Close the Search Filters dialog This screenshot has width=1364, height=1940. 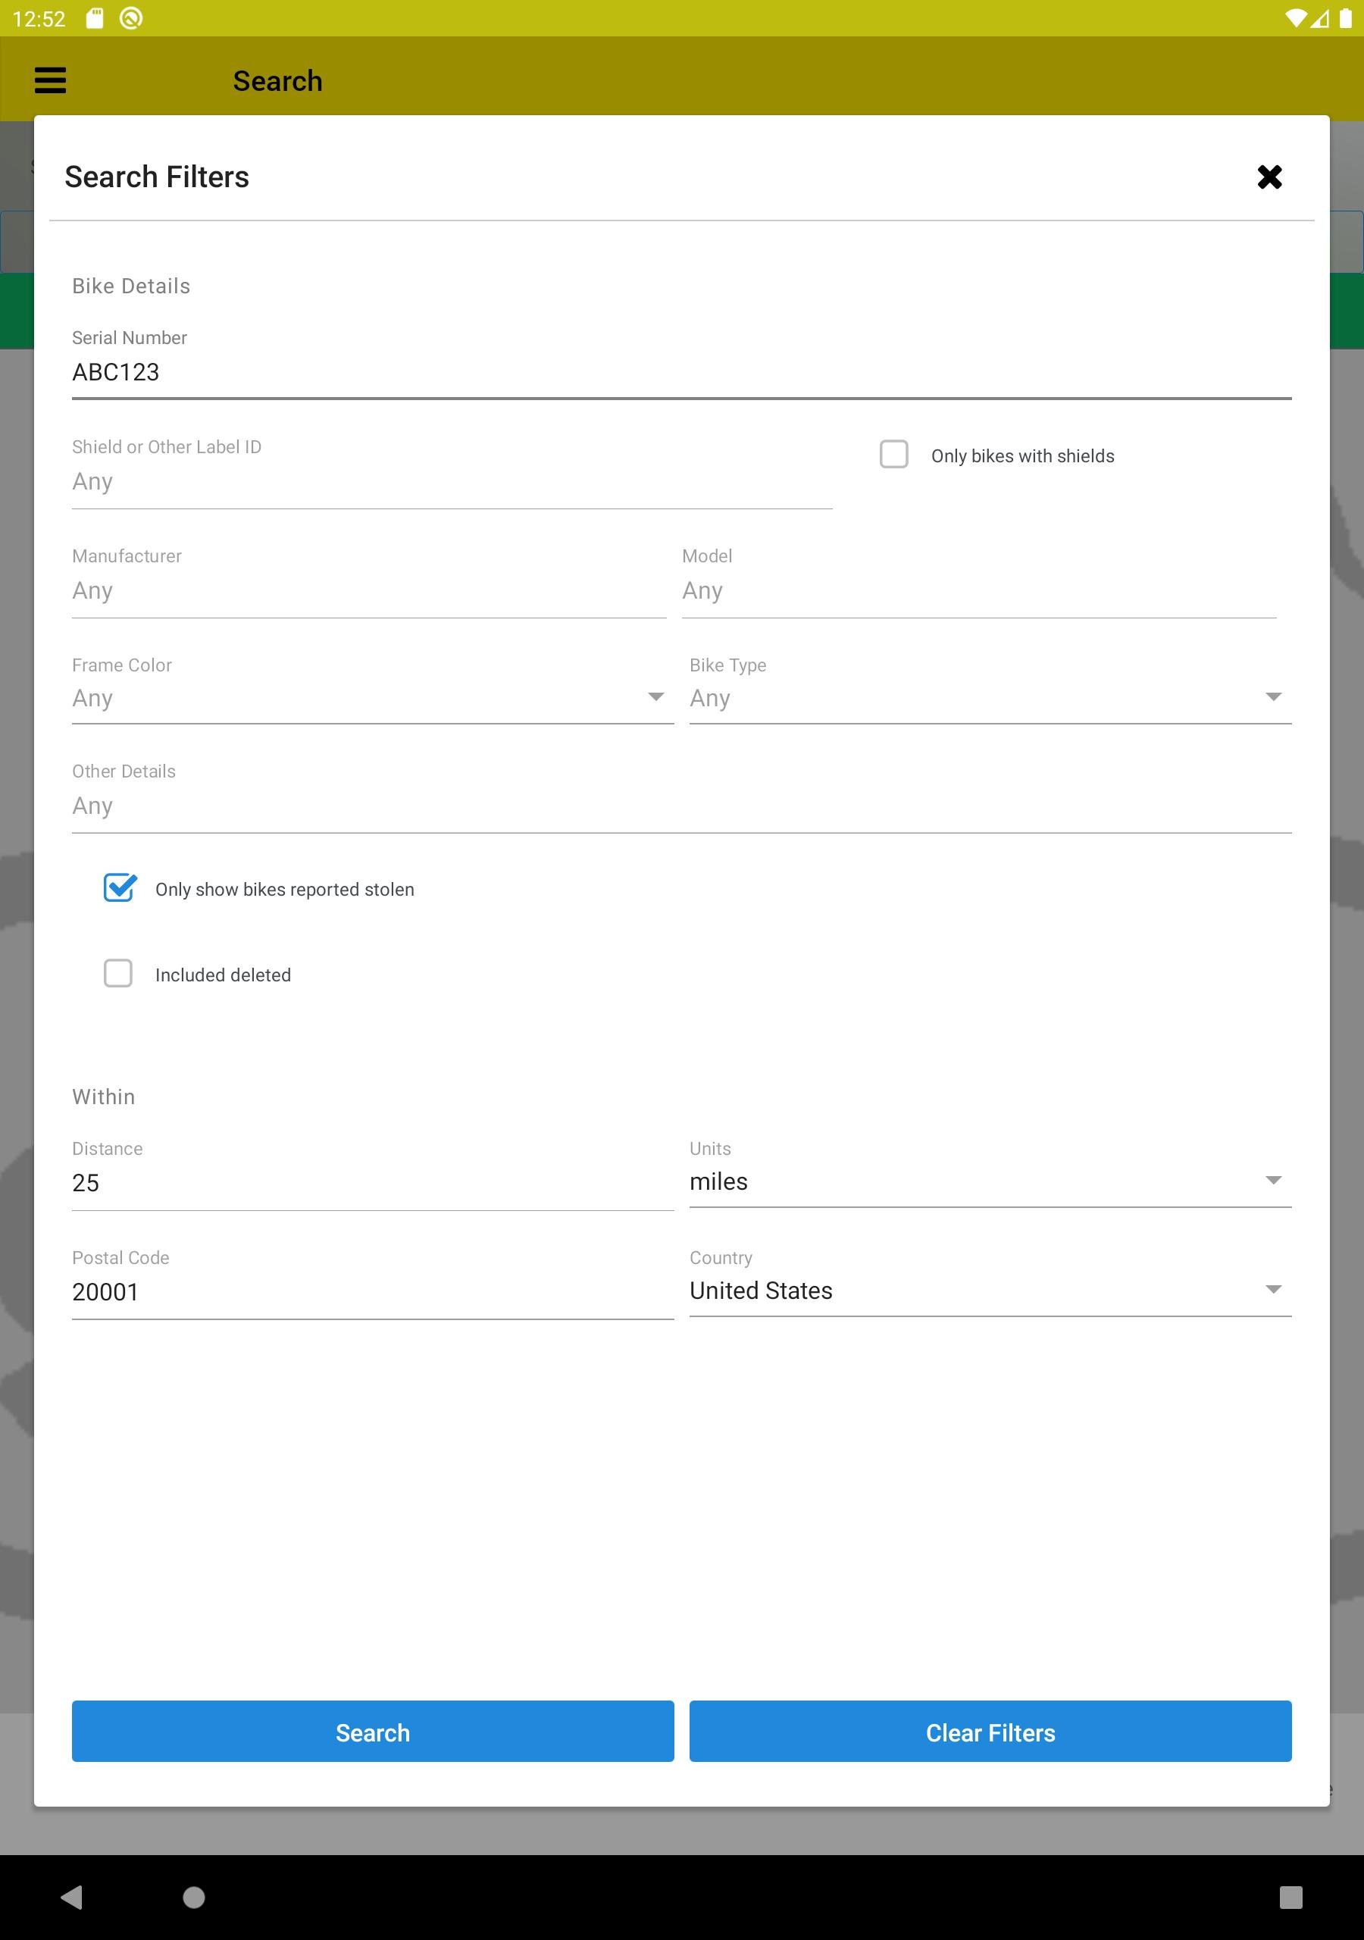pyautogui.click(x=1269, y=177)
